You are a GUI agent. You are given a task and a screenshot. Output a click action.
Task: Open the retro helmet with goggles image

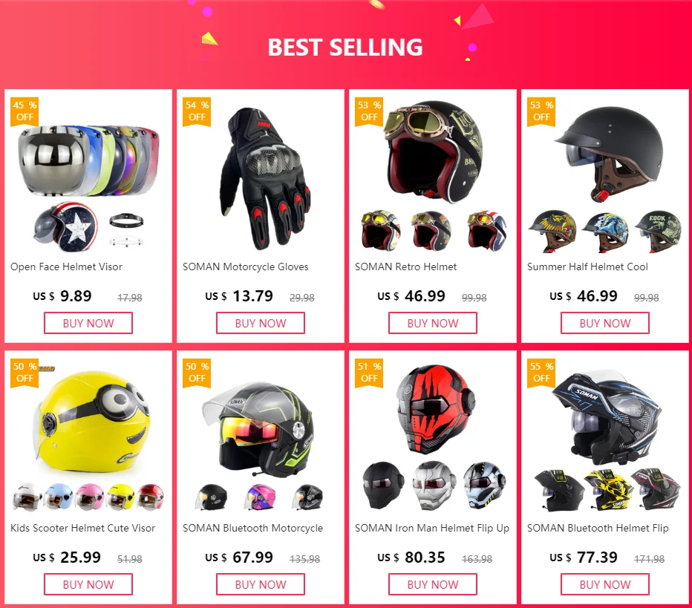coord(432,152)
